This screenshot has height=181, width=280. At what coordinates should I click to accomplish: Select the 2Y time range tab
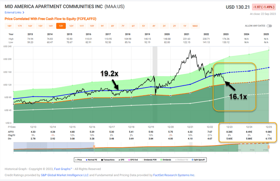click(175, 26)
